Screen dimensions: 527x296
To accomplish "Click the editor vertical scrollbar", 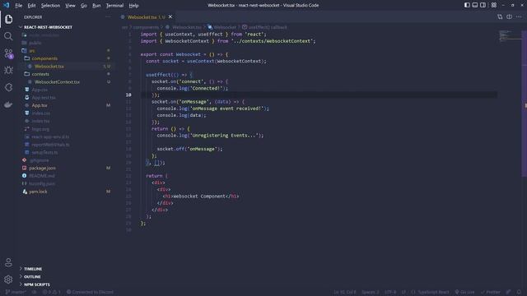I will [x=525, y=104].
